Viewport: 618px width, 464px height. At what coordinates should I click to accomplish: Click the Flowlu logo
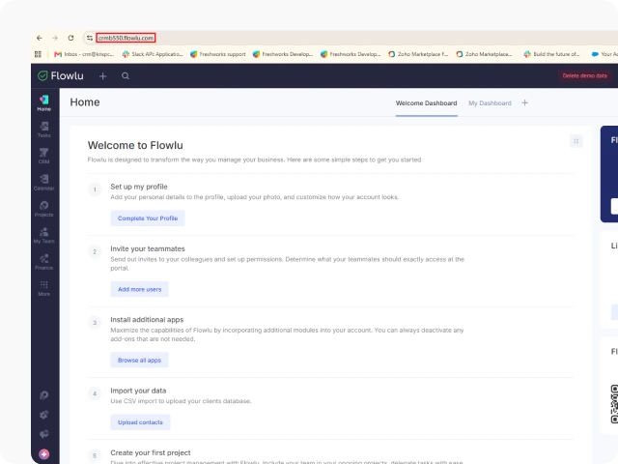[x=61, y=75]
